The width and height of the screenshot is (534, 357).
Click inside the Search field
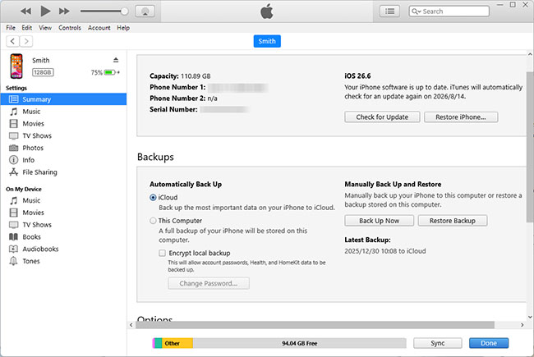[449, 11]
